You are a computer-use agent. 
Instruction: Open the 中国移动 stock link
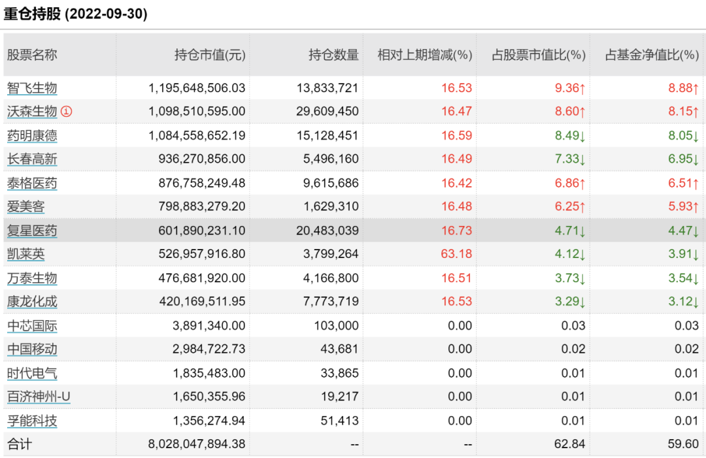[32, 349]
